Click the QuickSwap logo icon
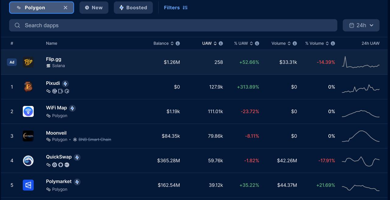 pos(28,160)
